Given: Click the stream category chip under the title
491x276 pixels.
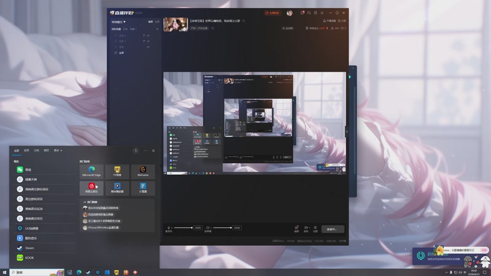Looking at the screenshot, I should (199, 28).
